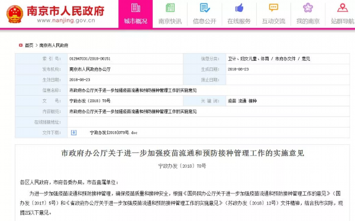The image size is (355, 221).
Task: Open 南京市人民政府 breadcrumb link
Action: pyautogui.click(x=54, y=45)
